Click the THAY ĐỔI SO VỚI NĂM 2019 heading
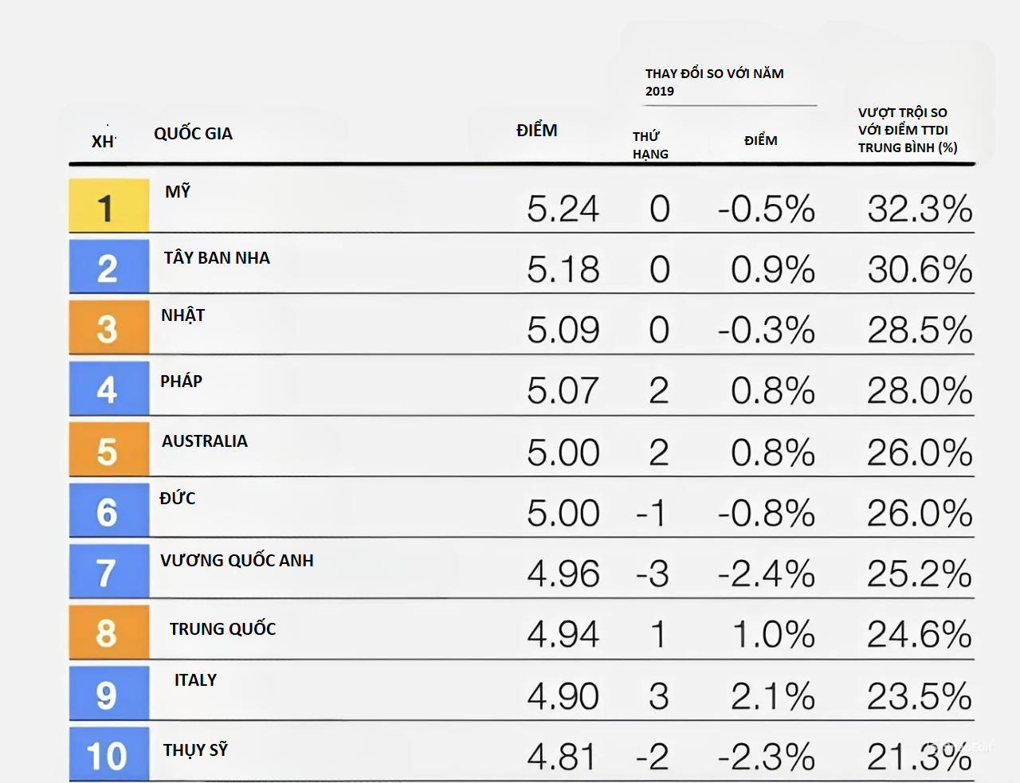 tap(714, 82)
